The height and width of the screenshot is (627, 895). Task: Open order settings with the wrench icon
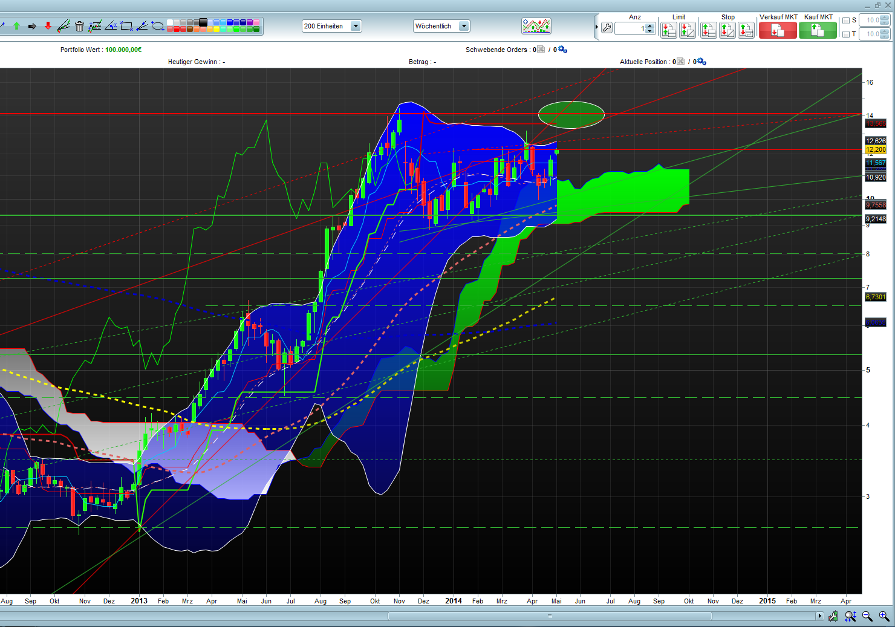tap(607, 28)
